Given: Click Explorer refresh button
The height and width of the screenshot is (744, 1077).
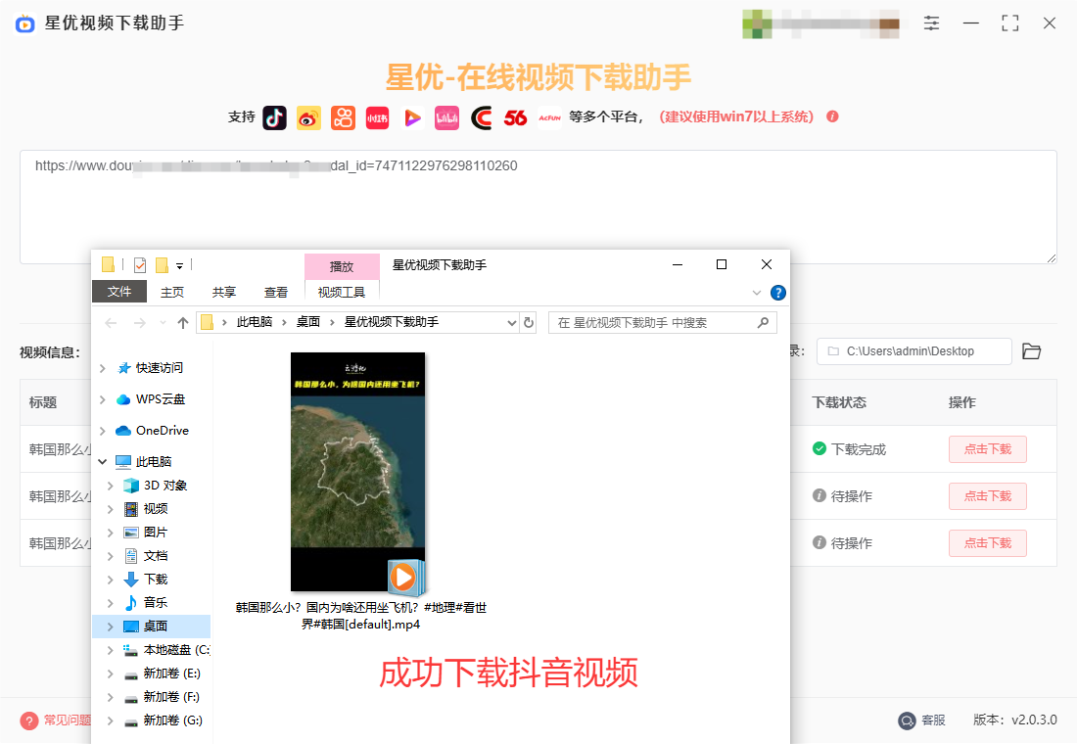Looking at the screenshot, I should 529,322.
